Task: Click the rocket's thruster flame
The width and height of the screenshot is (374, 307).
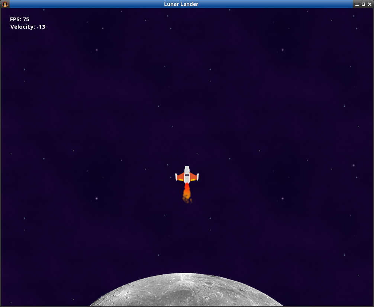Action: pos(187,194)
